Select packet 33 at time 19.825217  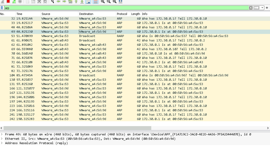point(135,23)
